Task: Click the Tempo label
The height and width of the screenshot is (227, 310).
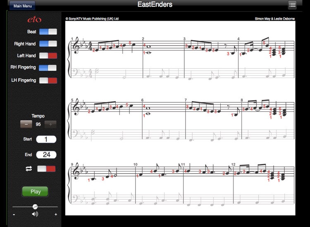Action: coord(38,116)
